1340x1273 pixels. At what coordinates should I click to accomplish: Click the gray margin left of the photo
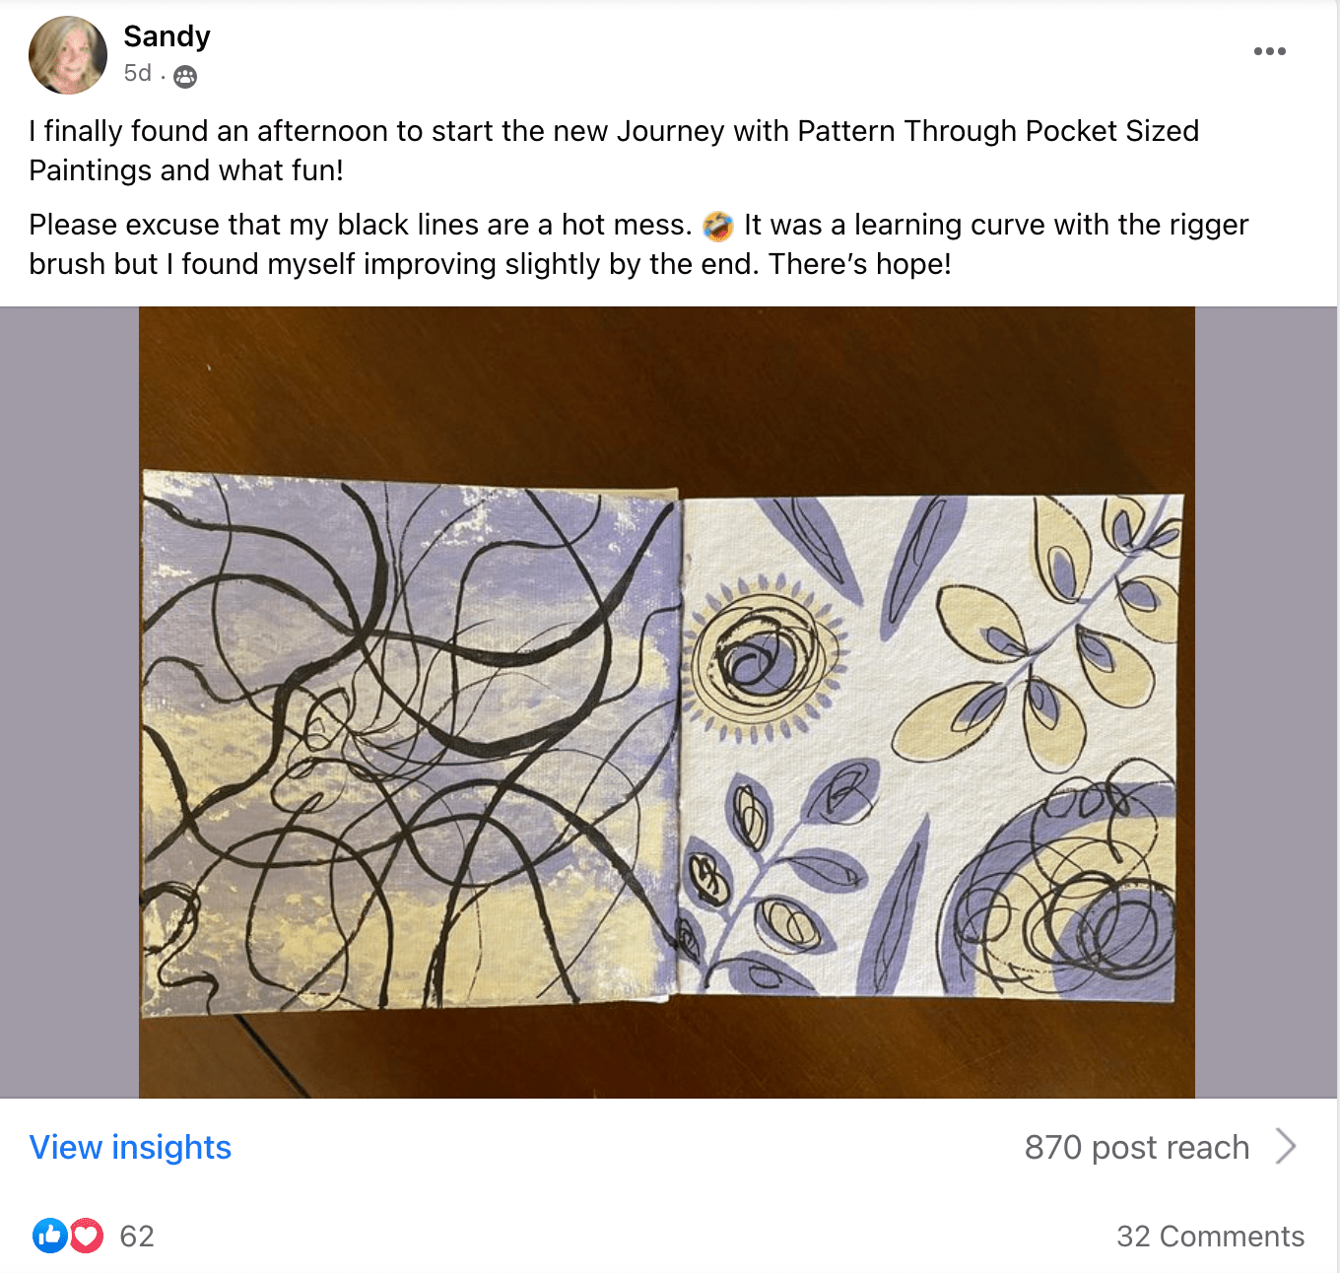[69, 702]
